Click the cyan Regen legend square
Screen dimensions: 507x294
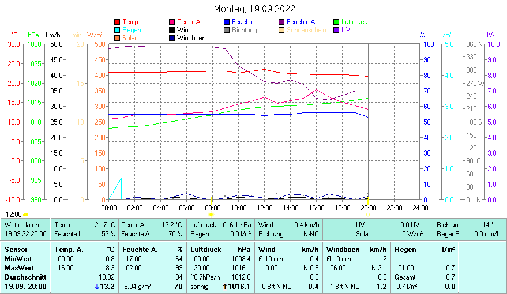click(x=118, y=30)
